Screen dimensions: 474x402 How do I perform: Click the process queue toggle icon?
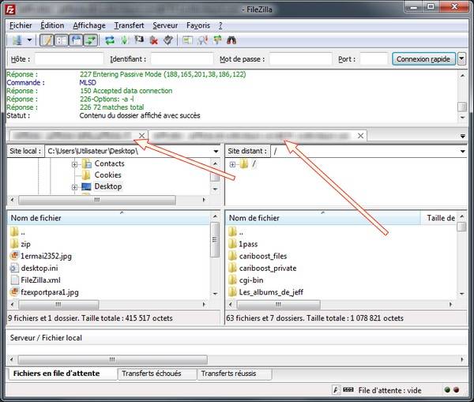pos(124,40)
